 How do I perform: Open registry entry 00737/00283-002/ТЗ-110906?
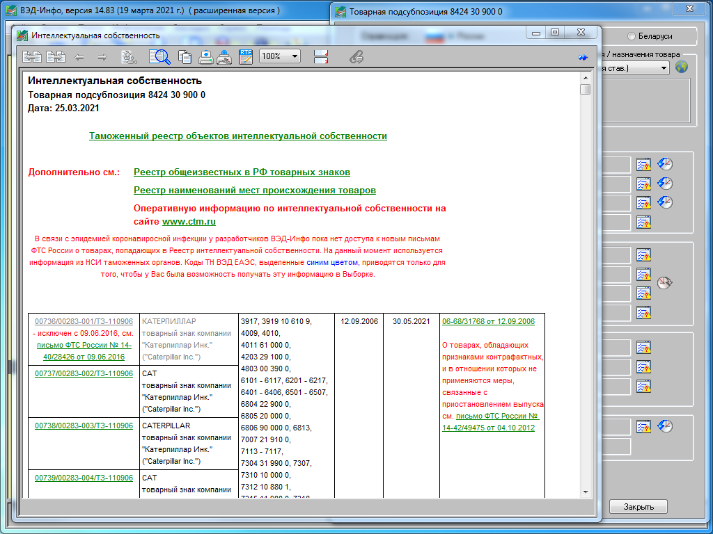pos(84,373)
